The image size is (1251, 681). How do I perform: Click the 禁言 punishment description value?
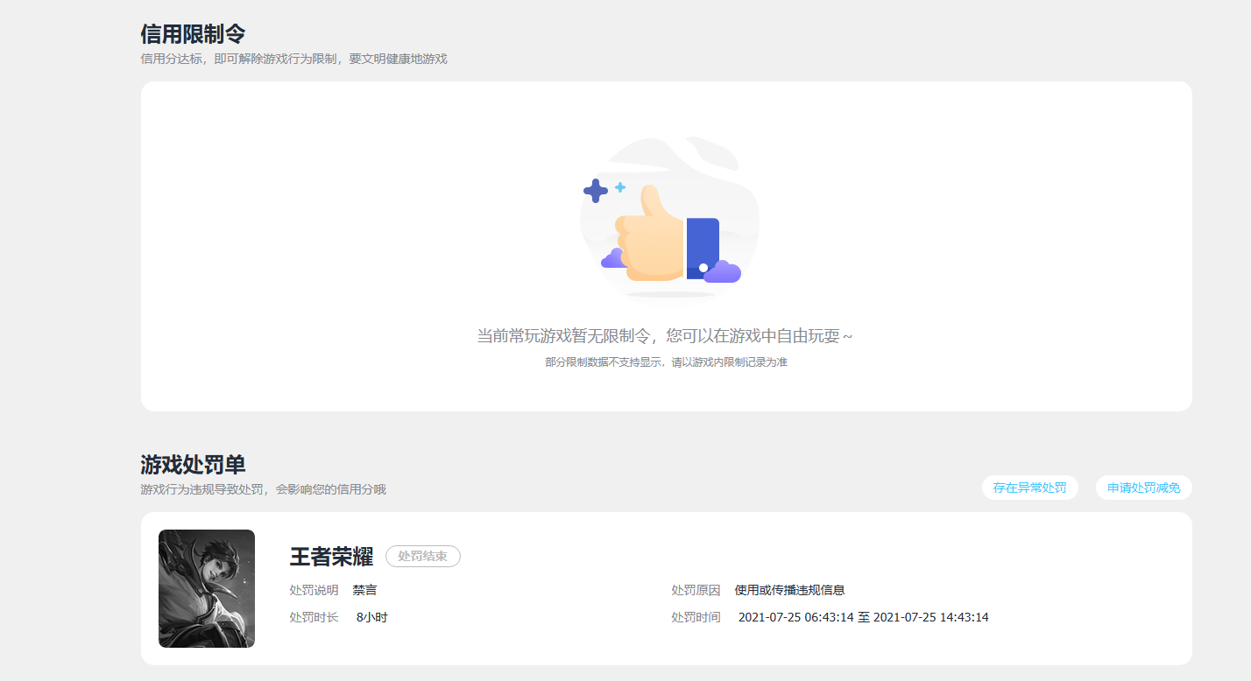click(x=364, y=591)
